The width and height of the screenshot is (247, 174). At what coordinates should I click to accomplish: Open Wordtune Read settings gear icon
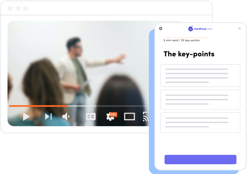[x=160, y=28]
